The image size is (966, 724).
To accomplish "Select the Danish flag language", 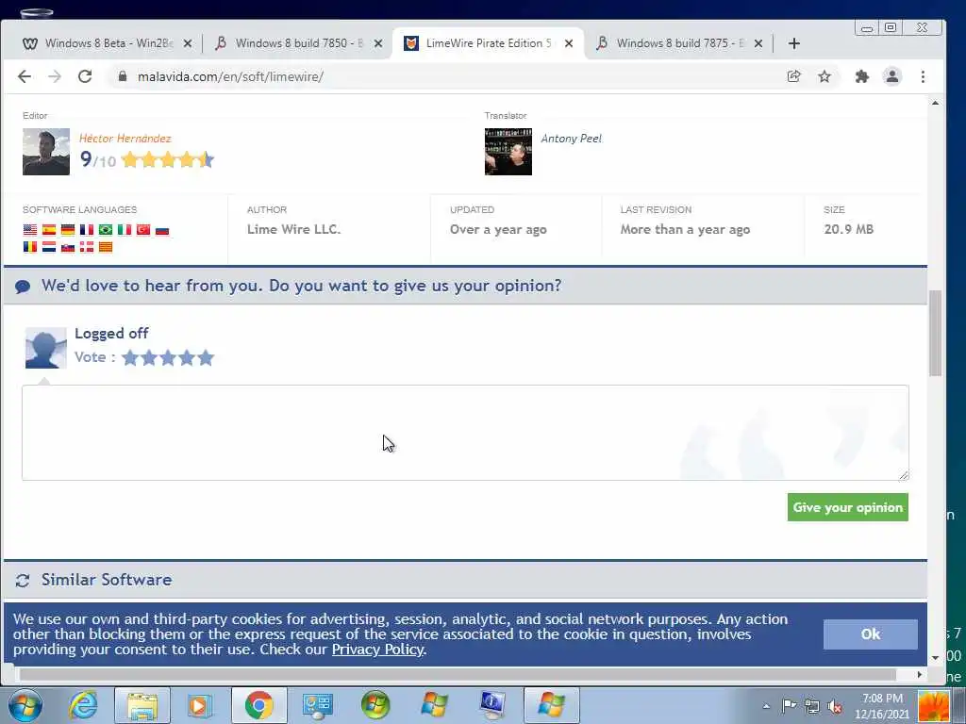I will (x=87, y=247).
